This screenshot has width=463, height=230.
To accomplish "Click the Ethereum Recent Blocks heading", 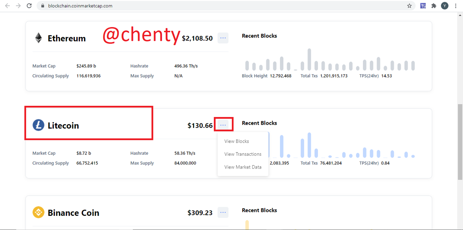I will point(259,36).
